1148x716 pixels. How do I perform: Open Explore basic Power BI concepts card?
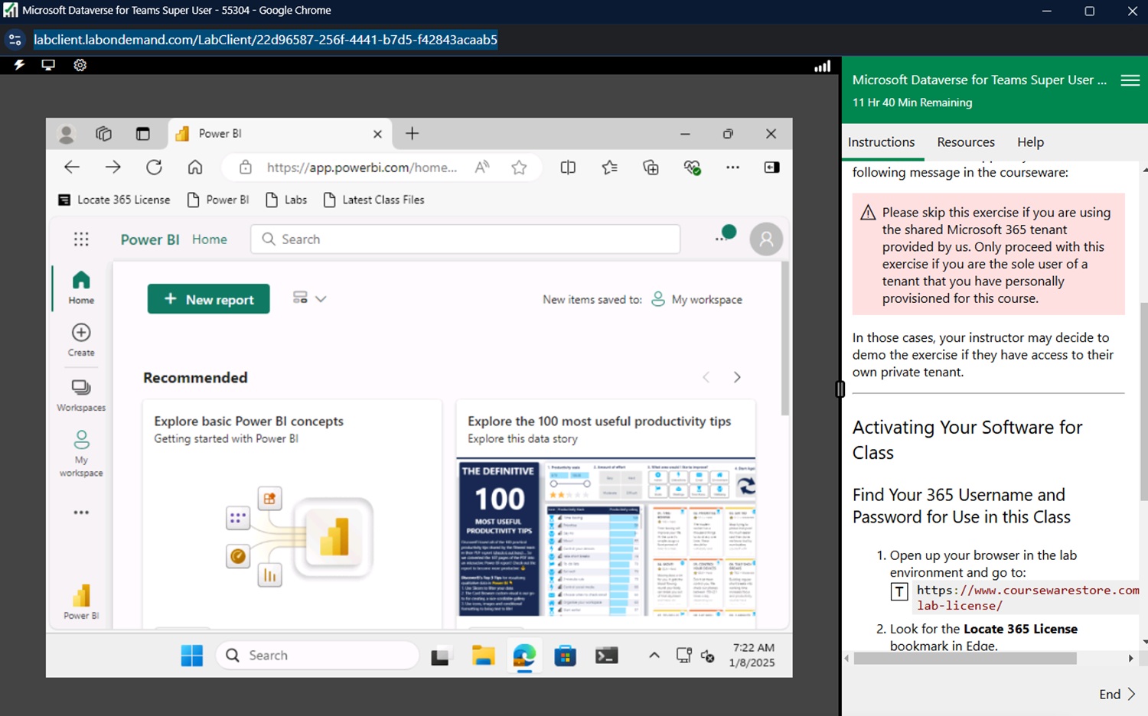coord(292,514)
